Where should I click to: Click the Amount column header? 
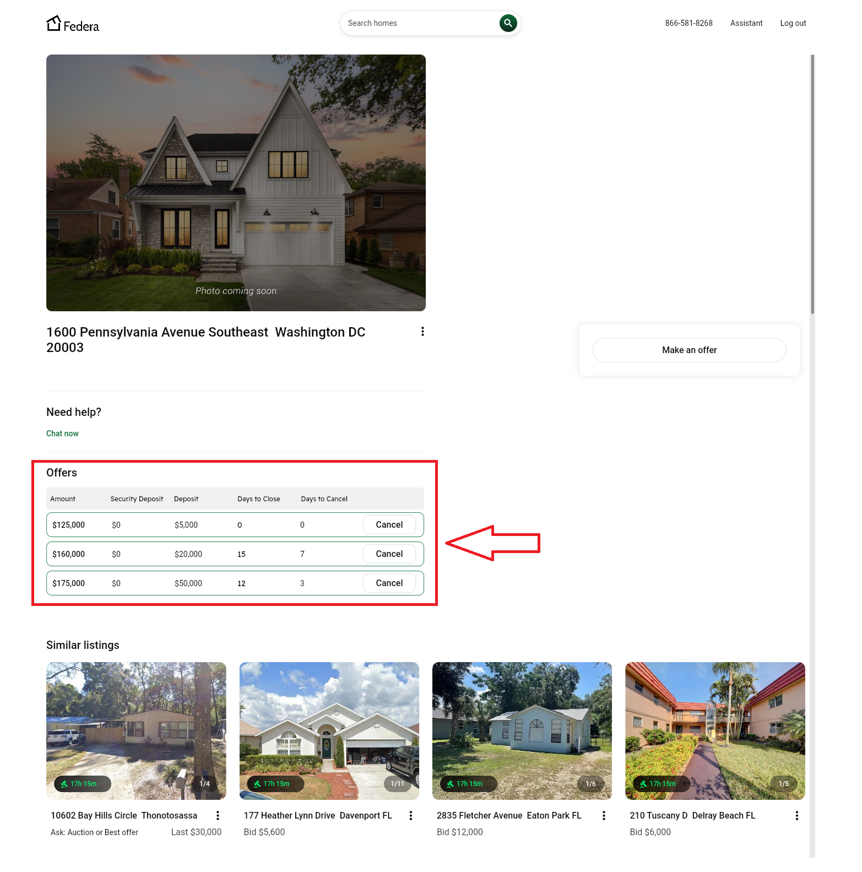pyautogui.click(x=63, y=499)
